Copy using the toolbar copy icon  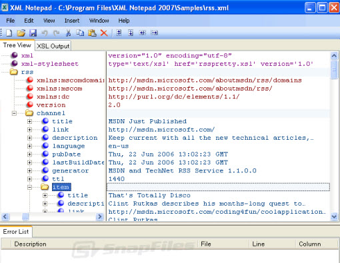80,33
